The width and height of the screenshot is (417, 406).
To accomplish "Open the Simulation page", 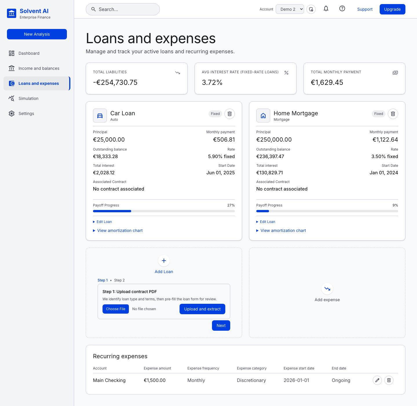I will (37, 98).
